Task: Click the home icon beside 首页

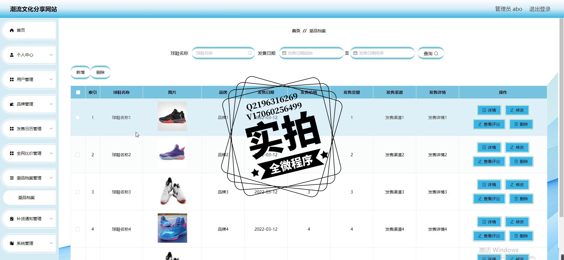Action: (x=12, y=30)
